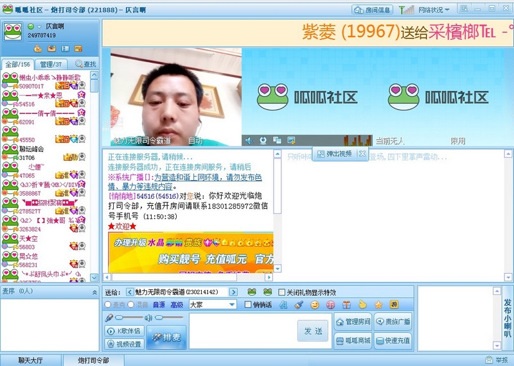Select the 混音 radio button
The image size is (514, 366).
[131, 304]
